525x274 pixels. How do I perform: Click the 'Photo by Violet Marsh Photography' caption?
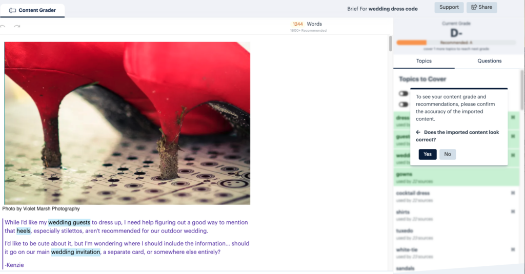41,209
